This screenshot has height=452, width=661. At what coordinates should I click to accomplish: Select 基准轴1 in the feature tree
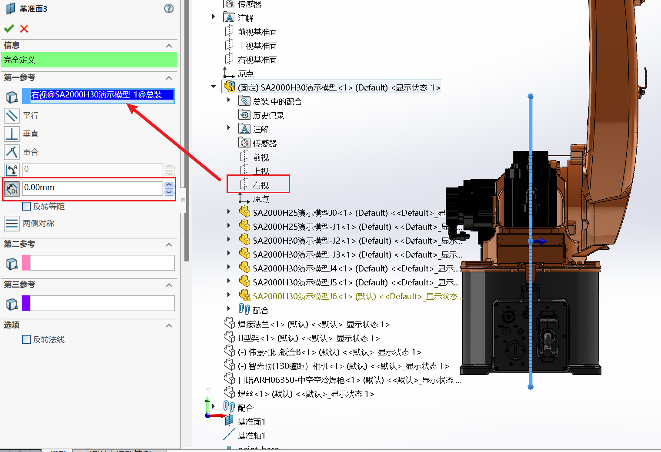pos(251,435)
